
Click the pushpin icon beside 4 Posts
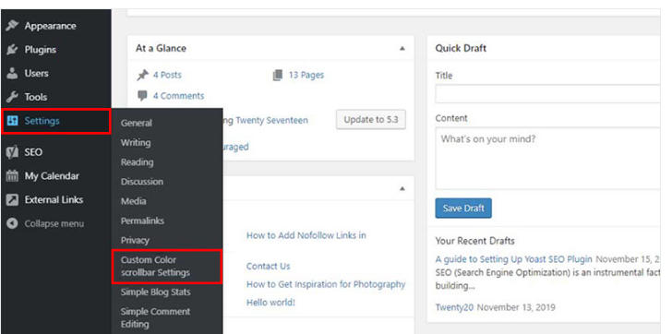(142, 76)
